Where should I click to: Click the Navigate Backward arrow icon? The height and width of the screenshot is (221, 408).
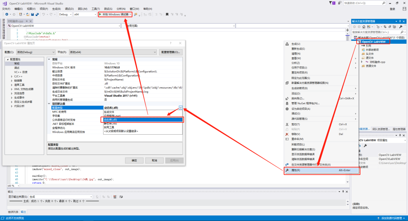[6, 14]
